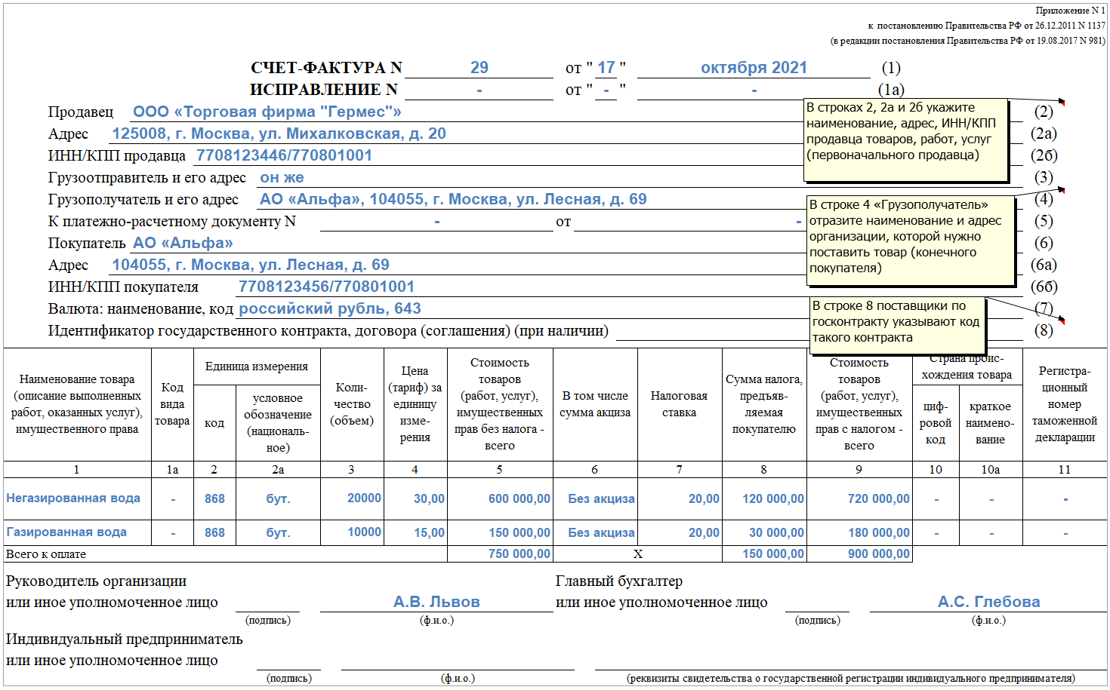Click unit code 868 for Газированная вода
The image size is (1110, 690).
tap(214, 533)
